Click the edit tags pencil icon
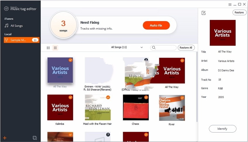 pyautogui.click(x=203, y=13)
